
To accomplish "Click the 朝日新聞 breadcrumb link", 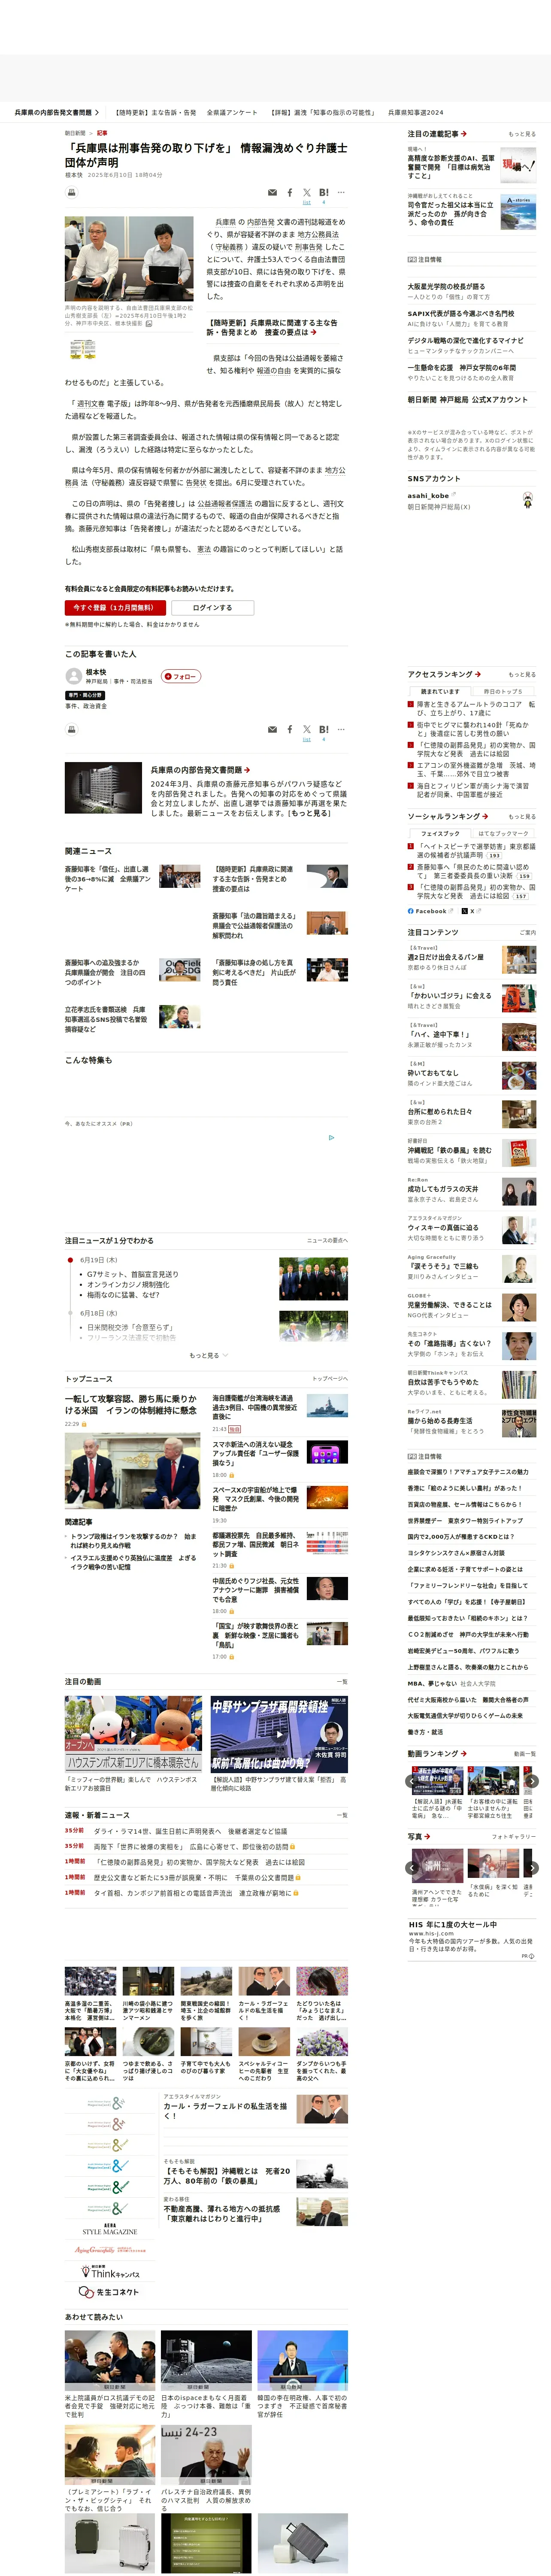I will point(75,133).
